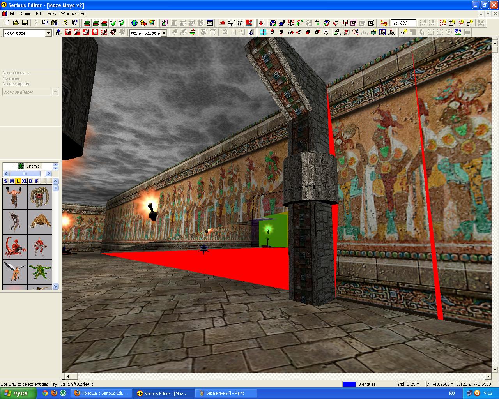Select the charging bull enemy thumbnail
The height and width of the screenshot is (399, 499).
(40, 222)
